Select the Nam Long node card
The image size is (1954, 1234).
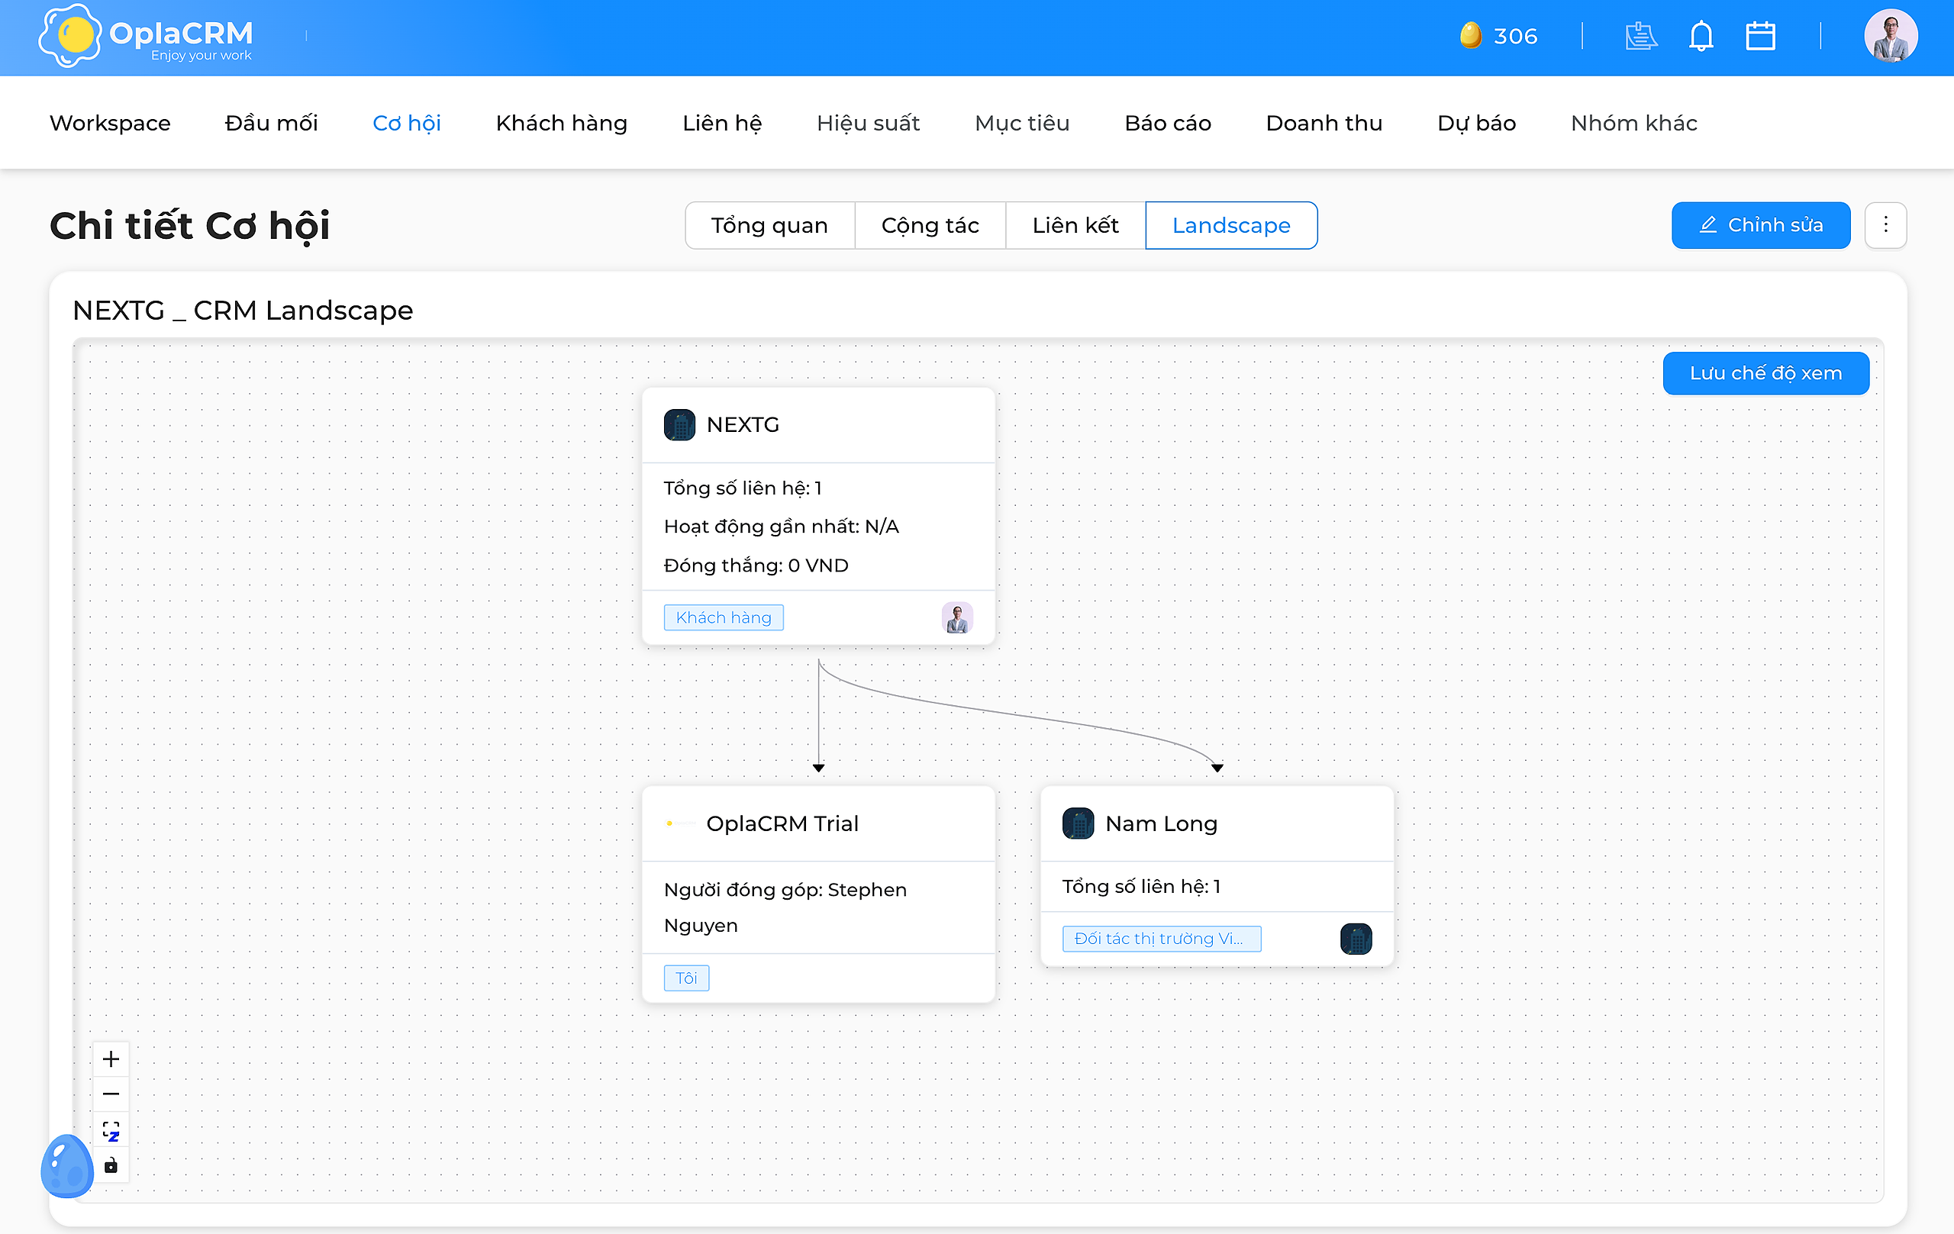pyautogui.click(x=1217, y=876)
